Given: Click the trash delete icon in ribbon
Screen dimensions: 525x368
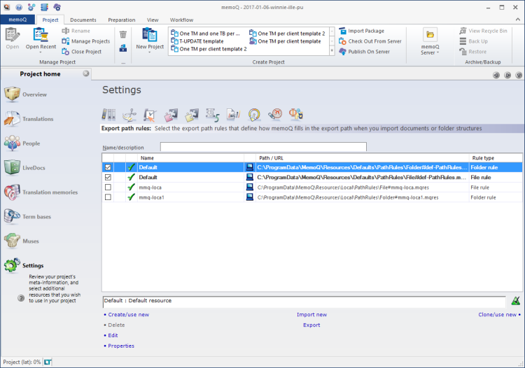Looking at the screenshot, I should point(123,34).
